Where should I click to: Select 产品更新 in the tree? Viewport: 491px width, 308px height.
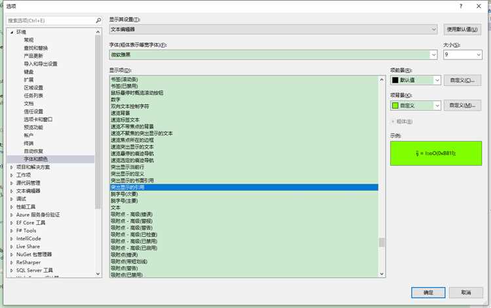tap(33, 56)
